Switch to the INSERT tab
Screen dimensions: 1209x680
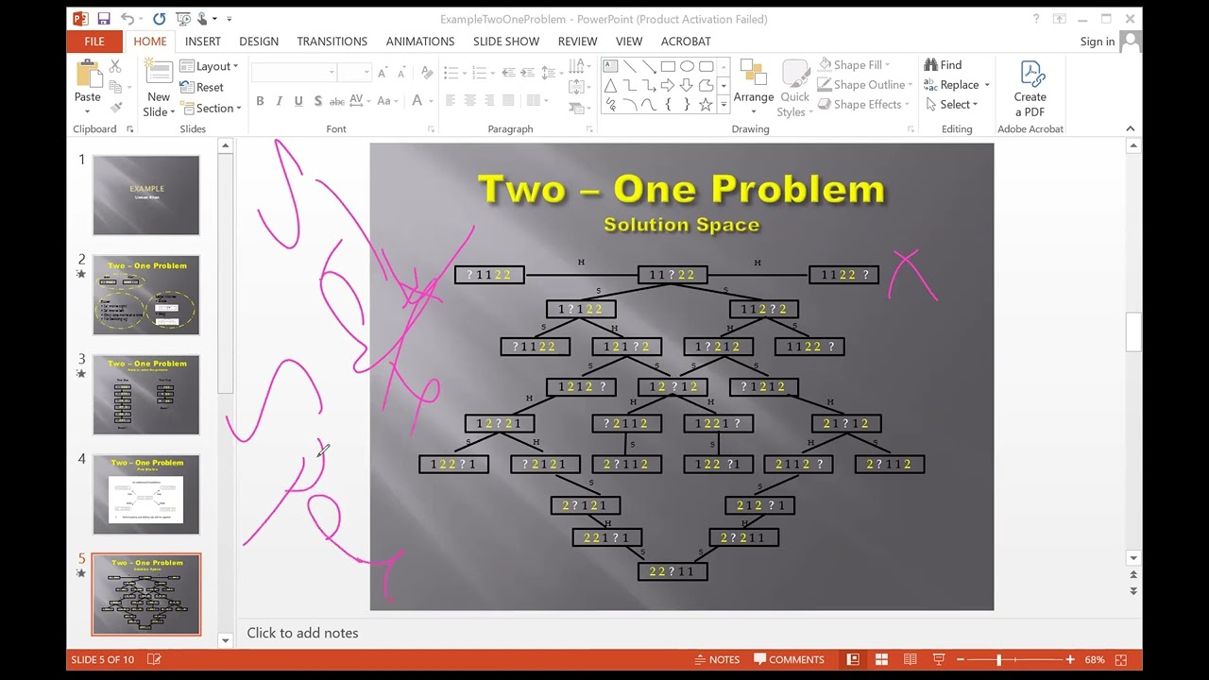(x=203, y=42)
